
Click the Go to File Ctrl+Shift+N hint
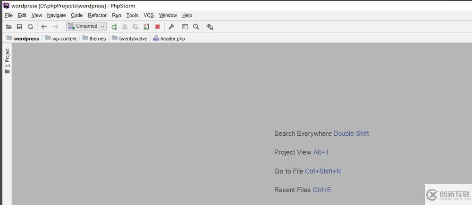(308, 172)
